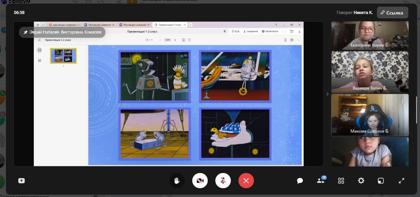
Task: Open the second Разговоры о важном tab
Action: pos(99,25)
